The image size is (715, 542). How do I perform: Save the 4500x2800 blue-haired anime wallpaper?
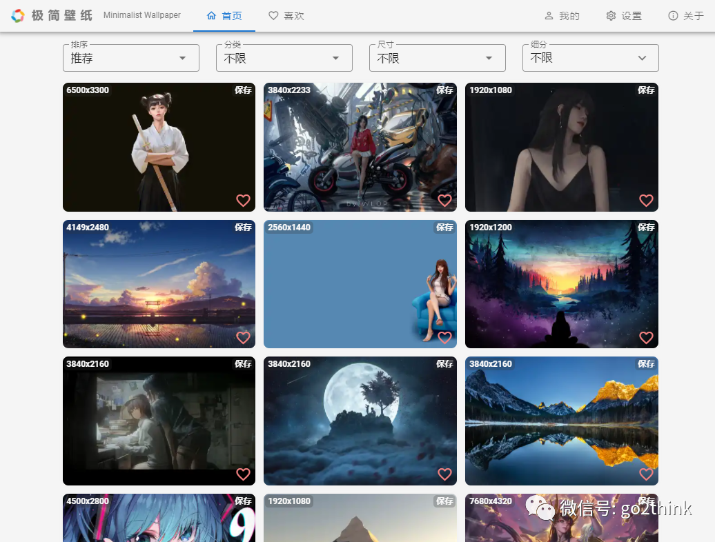tap(243, 501)
